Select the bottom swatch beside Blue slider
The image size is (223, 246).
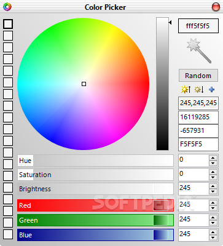[x=8, y=234]
